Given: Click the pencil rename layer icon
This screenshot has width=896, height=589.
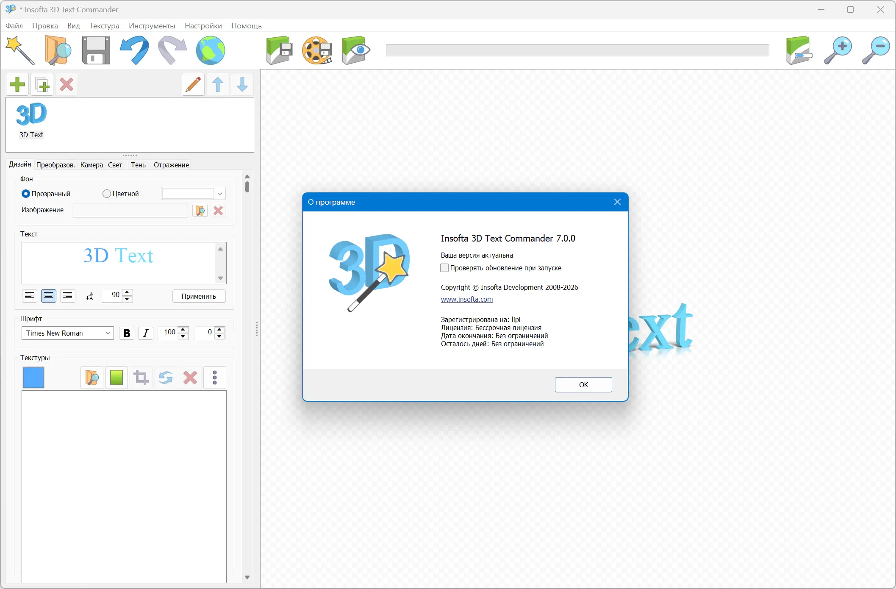Looking at the screenshot, I should [193, 84].
